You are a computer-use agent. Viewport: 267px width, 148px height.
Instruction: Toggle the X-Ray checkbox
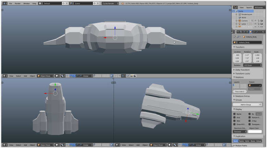click(x=250, y=121)
